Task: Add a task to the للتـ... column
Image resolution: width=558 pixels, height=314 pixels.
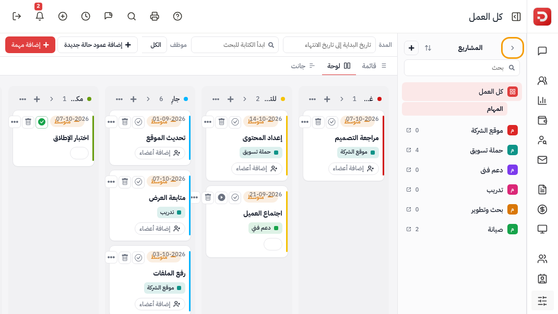Action: pyautogui.click(x=230, y=99)
